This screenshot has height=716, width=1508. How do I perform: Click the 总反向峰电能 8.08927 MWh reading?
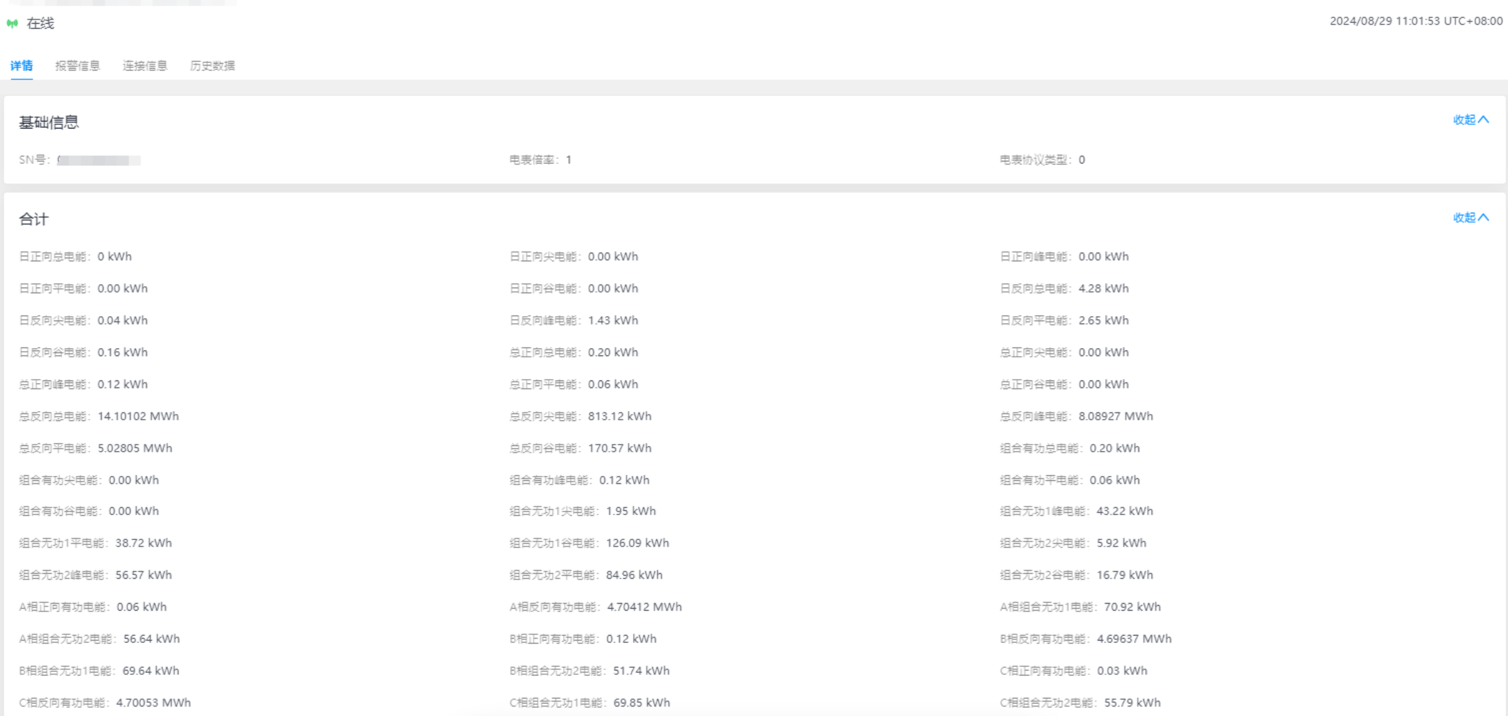1115,416
